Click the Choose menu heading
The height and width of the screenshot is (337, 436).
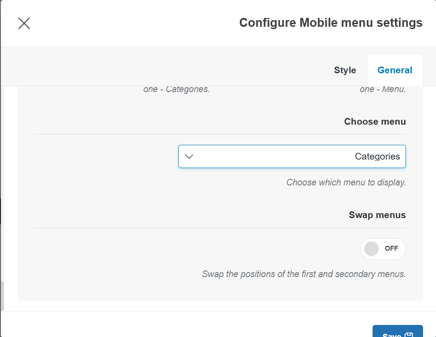[375, 122]
